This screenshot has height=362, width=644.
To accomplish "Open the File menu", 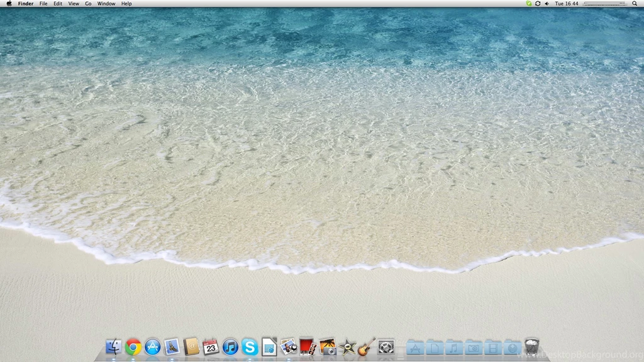I will [x=42, y=3].
